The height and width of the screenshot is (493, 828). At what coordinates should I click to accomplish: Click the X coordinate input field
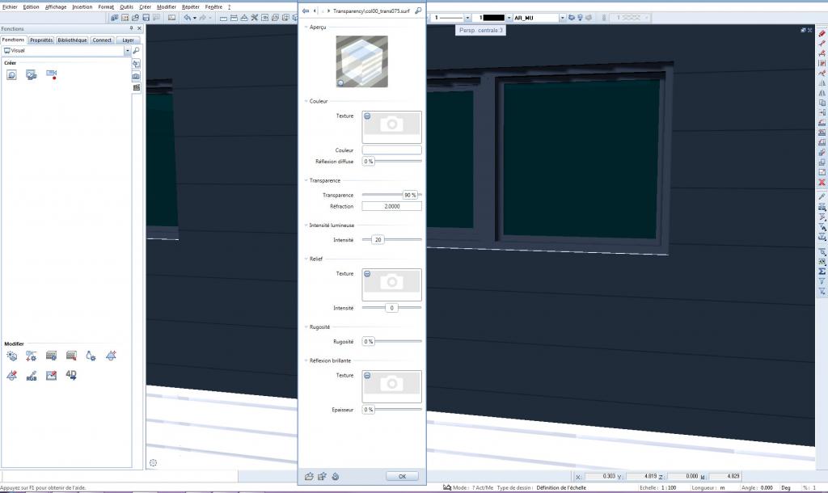(x=600, y=476)
